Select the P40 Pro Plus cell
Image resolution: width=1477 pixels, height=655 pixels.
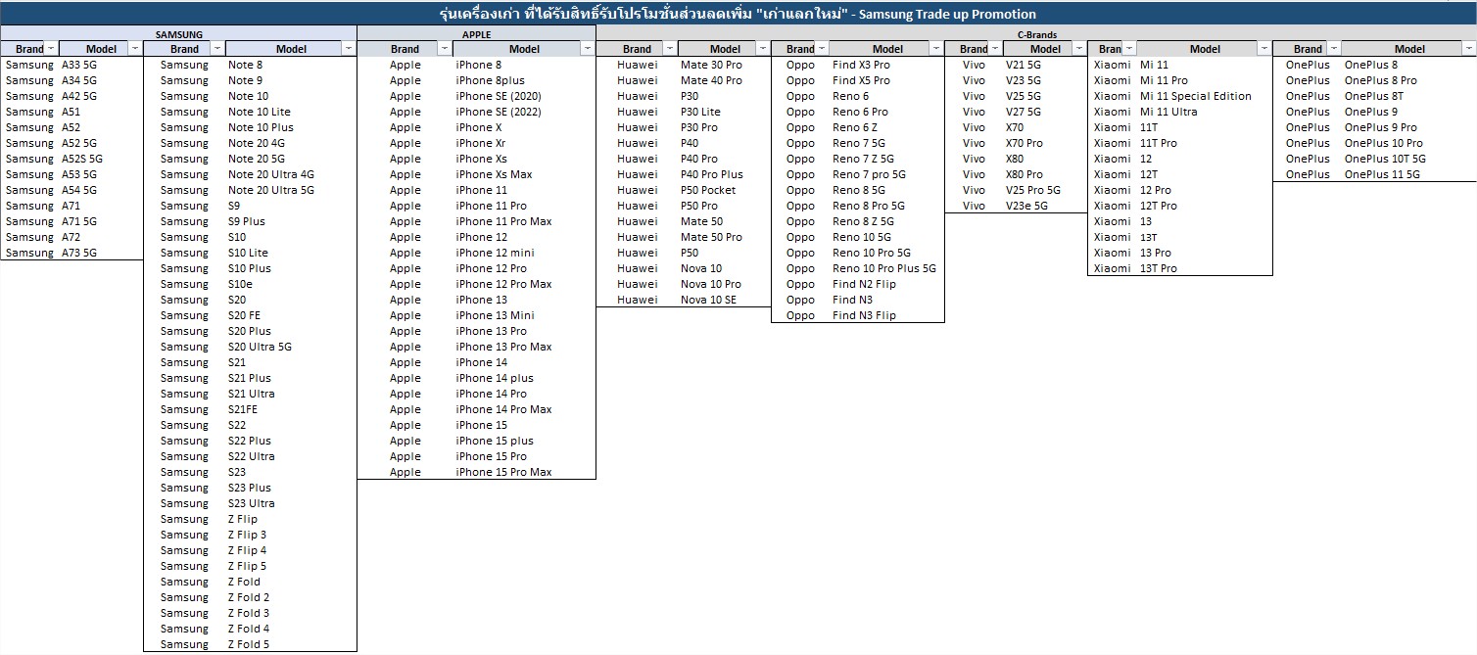click(725, 174)
